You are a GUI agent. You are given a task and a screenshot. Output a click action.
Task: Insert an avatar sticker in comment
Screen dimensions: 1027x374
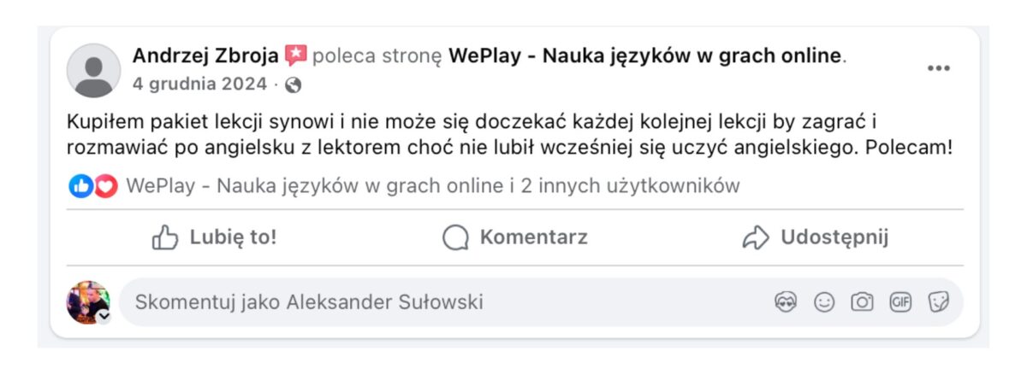[785, 302]
